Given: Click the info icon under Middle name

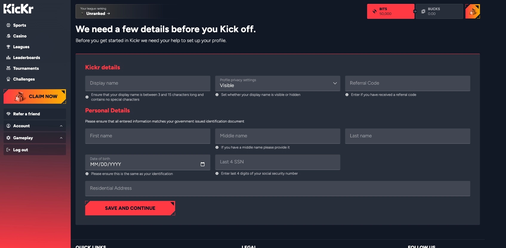Looking at the screenshot, I should pyautogui.click(x=217, y=148).
